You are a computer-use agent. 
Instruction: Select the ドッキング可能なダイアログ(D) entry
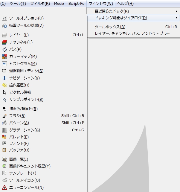[133, 18]
